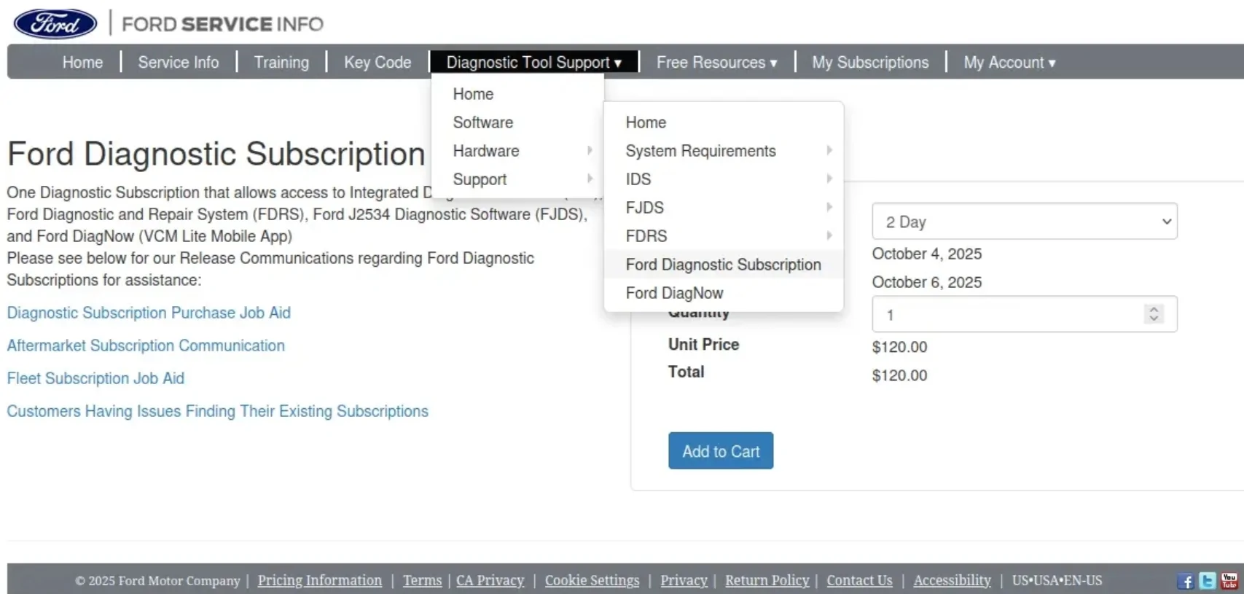This screenshot has width=1244, height=594.
Task: Click the US•USA•EN-US locale text
Action: 1057,580
